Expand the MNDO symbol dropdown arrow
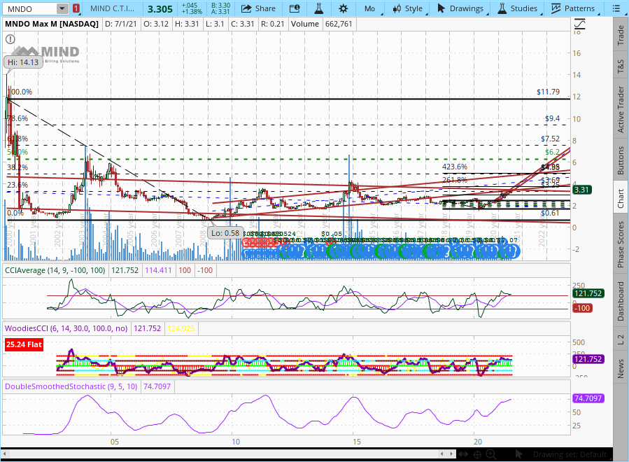 62,8
